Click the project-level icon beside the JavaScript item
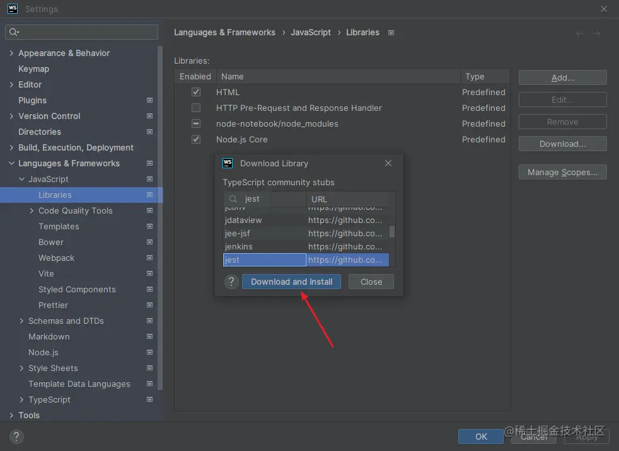The width and height of the screenshot is (619, 451). pos(149,179)
